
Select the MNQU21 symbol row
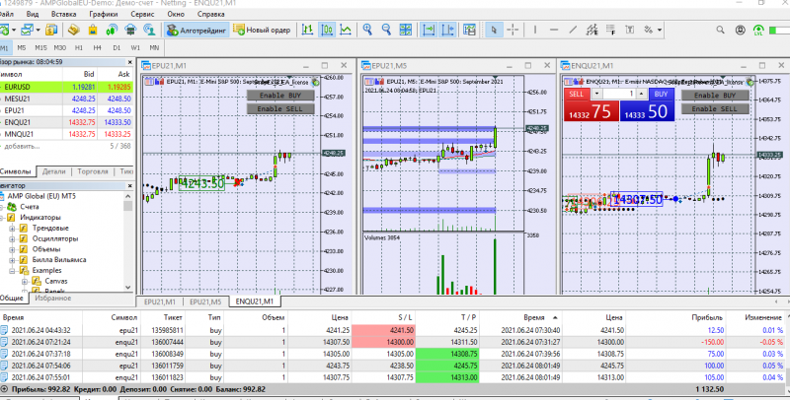66,134
